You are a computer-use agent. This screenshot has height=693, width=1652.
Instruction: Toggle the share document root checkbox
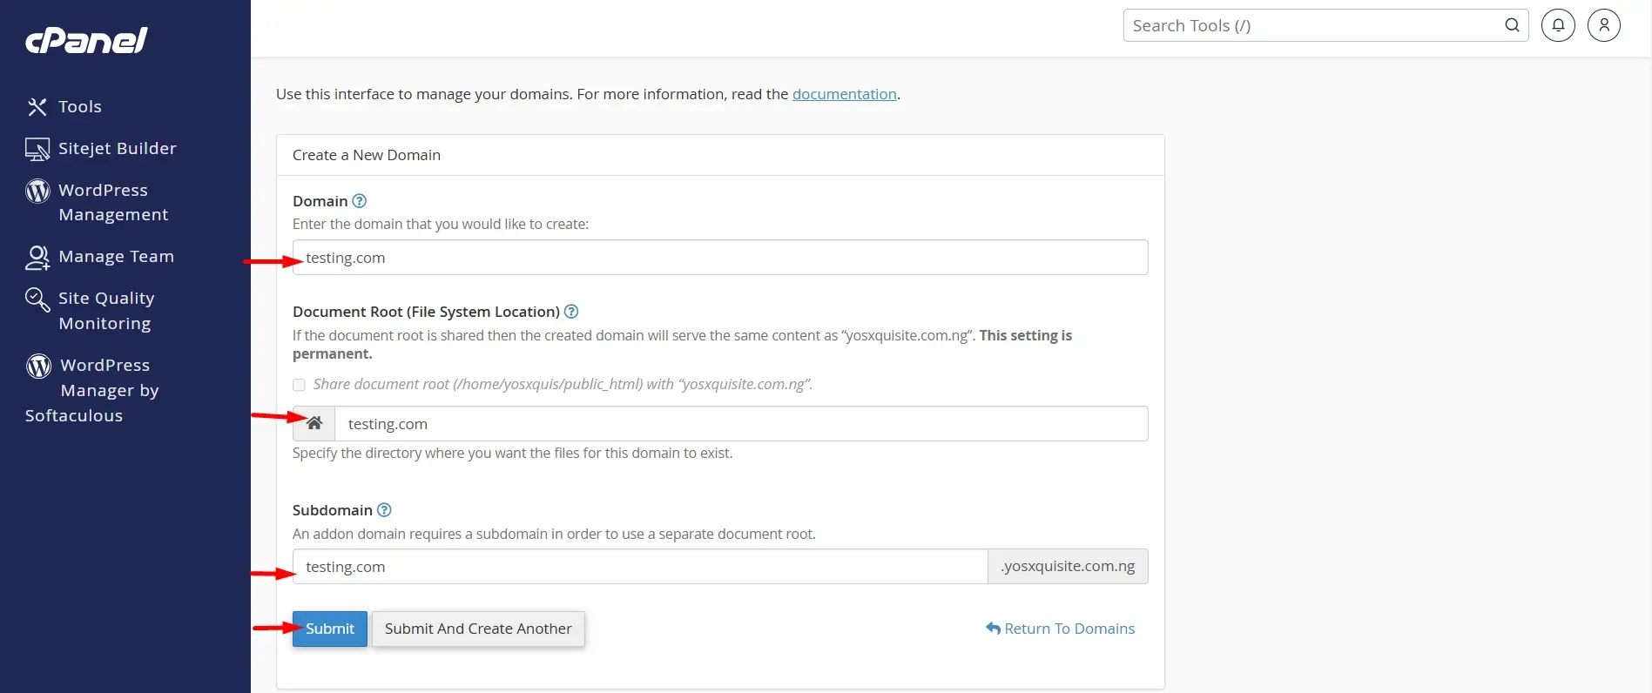(299, 385)
